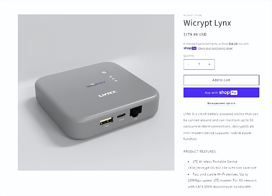The height and width of the screenshot is (196, 272).
Task: Click the Shop Pay logo under price
Action: (190, 48)
